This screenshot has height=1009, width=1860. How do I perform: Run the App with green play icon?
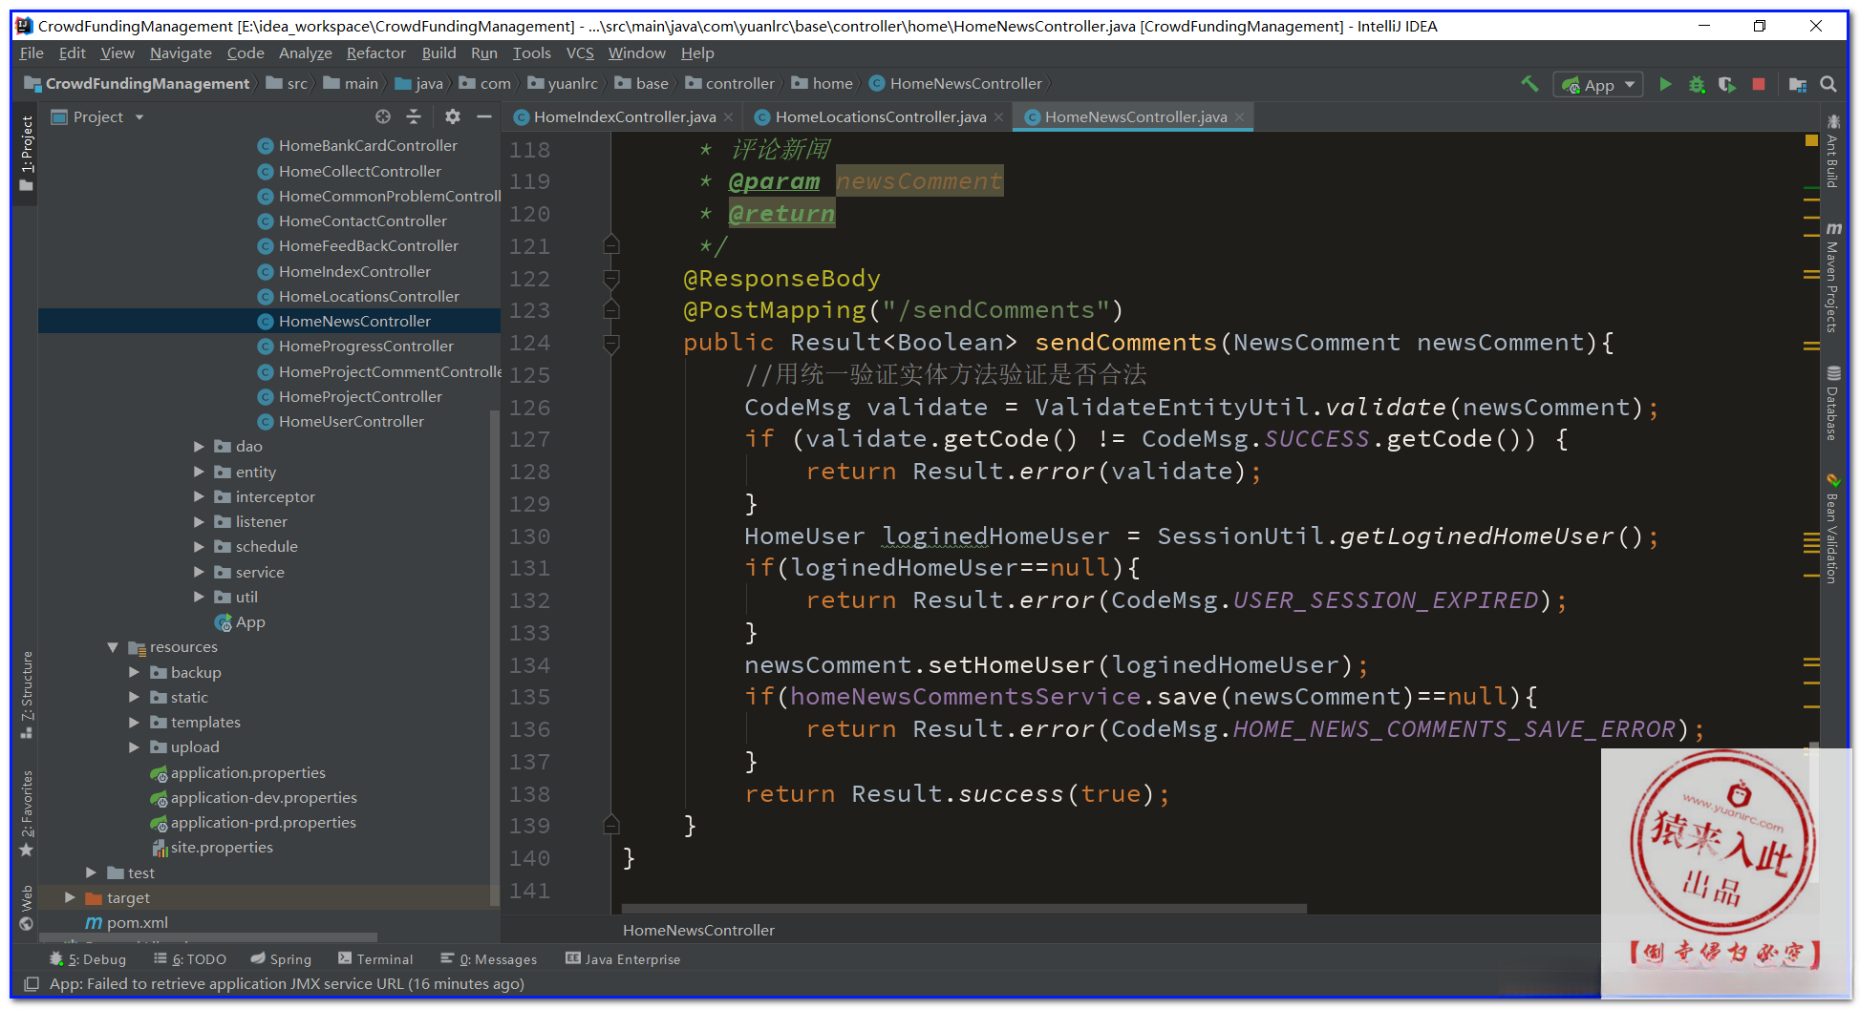coord(1665,84)
